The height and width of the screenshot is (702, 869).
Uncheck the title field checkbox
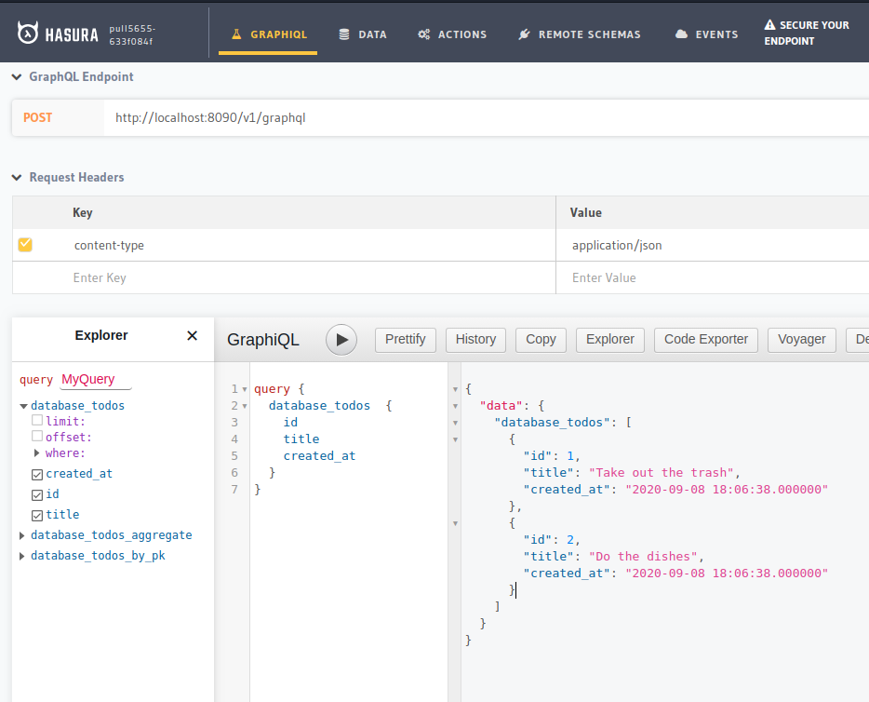[37, 515]
